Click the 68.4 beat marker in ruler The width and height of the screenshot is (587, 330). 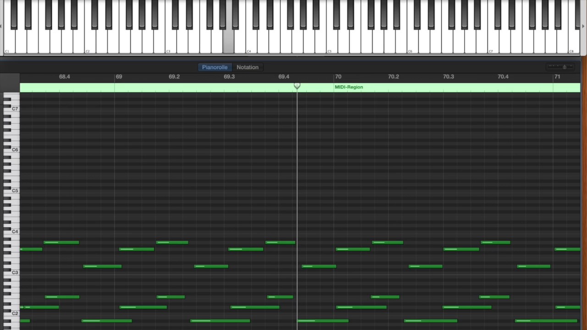click(65, 77)
